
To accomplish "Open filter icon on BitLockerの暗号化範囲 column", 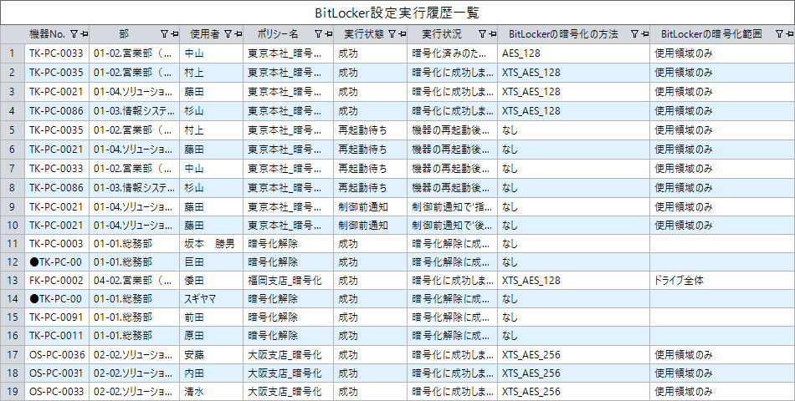I will [x=779, y=34].
